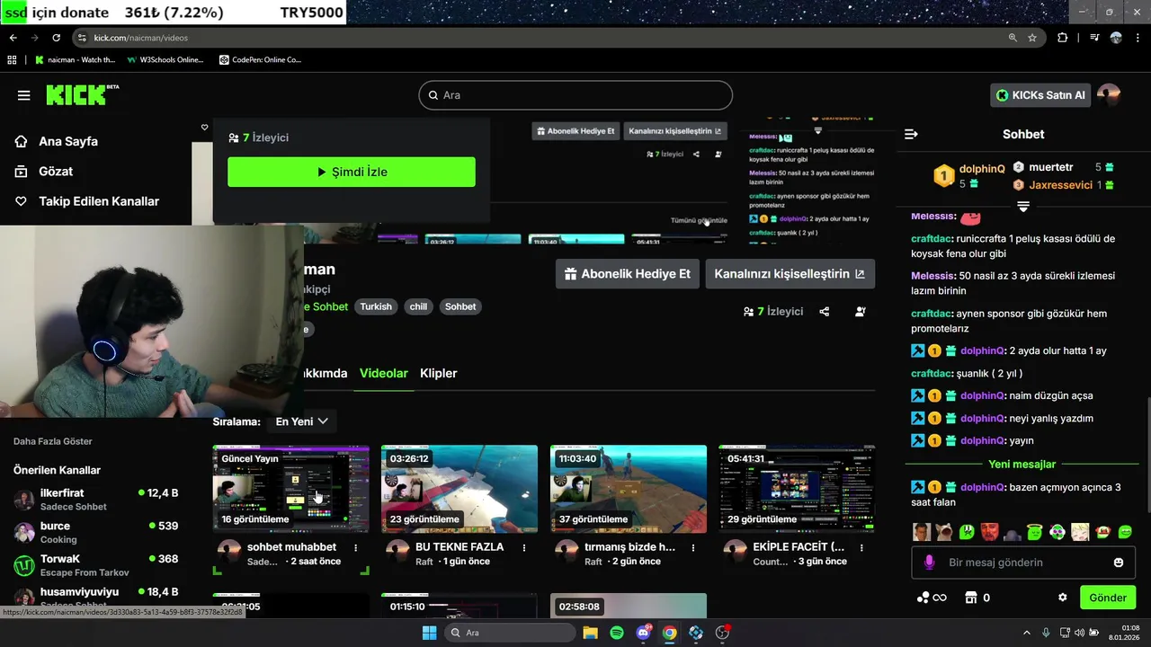Click the green laughing emote at row end
This screenshot has height=647, width=1151.
1124,532
